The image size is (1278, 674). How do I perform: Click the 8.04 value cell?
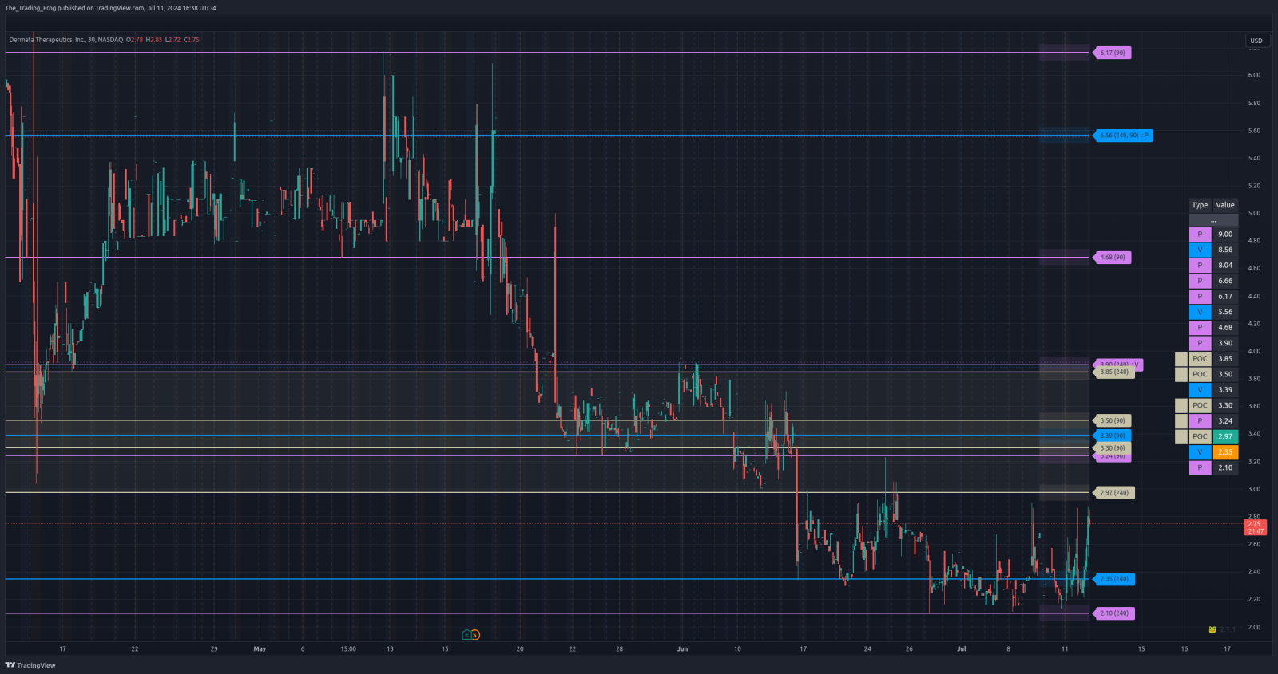tap(1225, 266)
